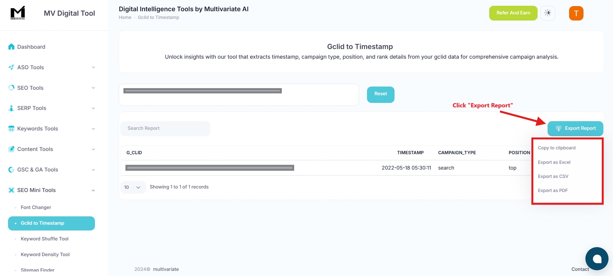Screen dimensions: 613x276
Task: Click the GSC & GA Tools icon
Action: [x=11, y=170]
